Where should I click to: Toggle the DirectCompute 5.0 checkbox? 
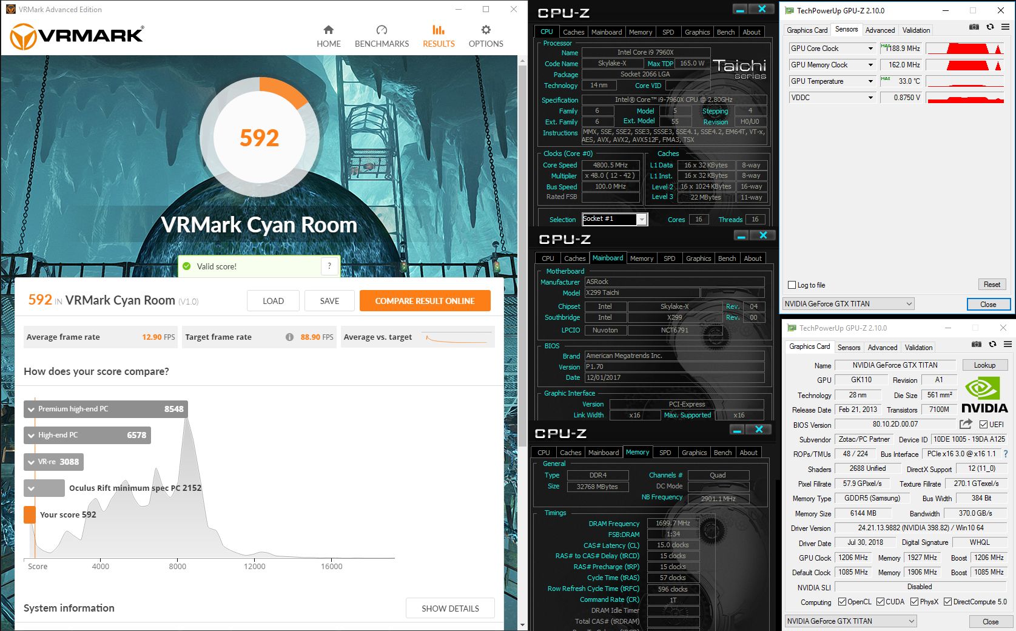(x=947, y=602)
